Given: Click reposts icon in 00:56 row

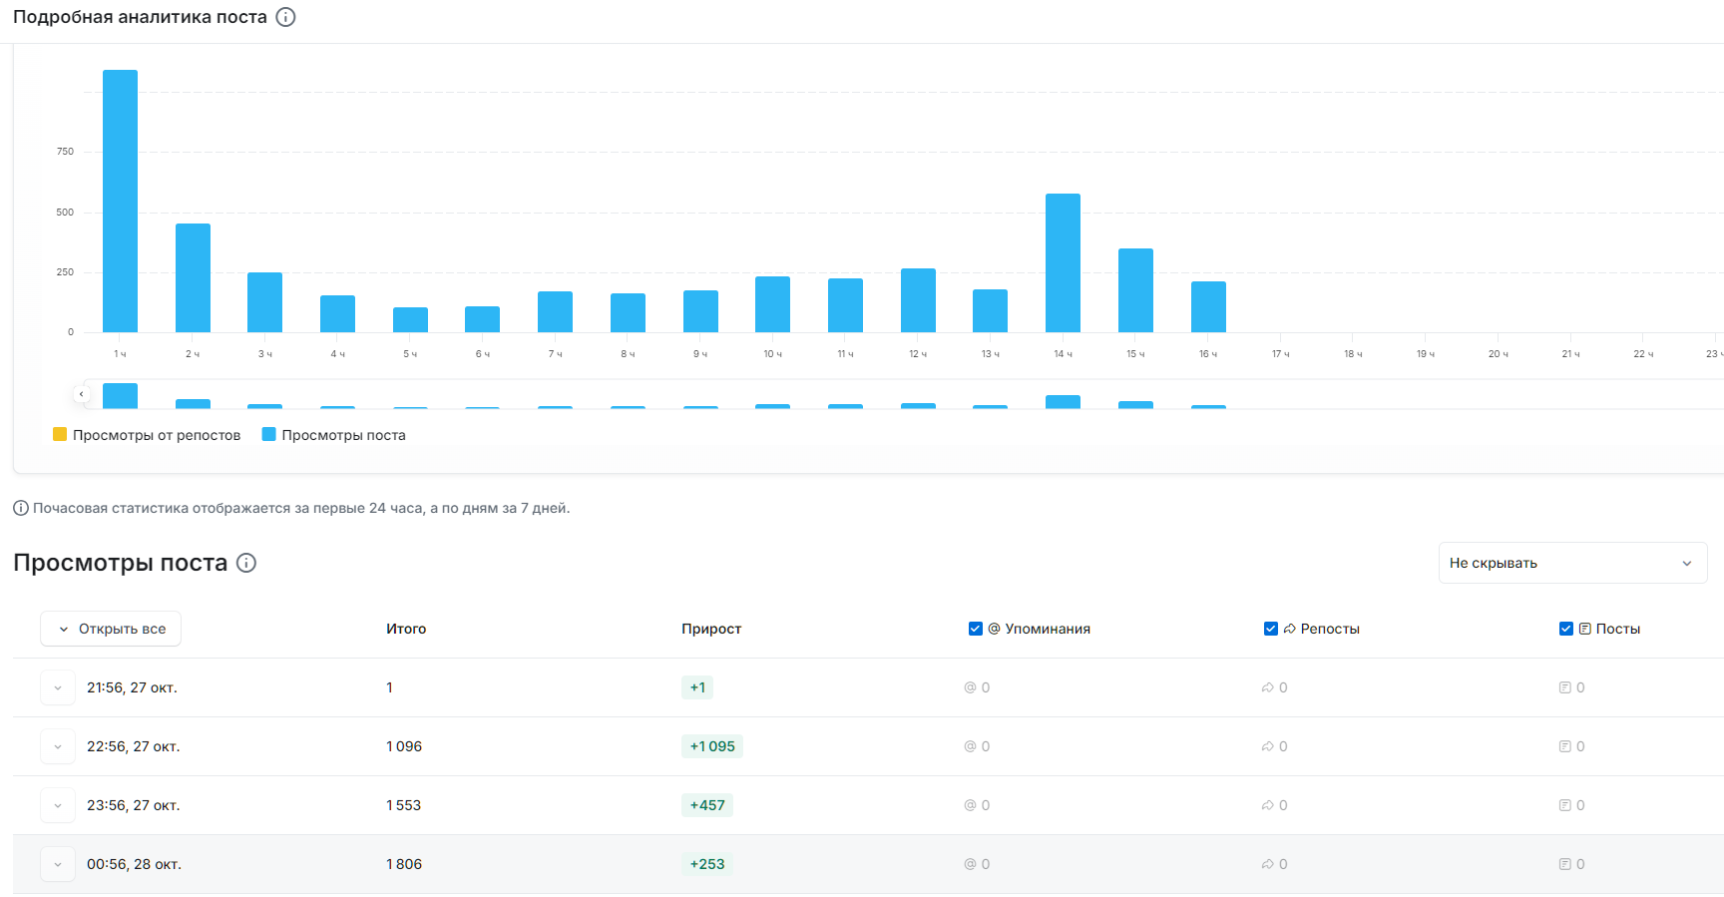Looking at the screenshot, I should [1268, 864].
